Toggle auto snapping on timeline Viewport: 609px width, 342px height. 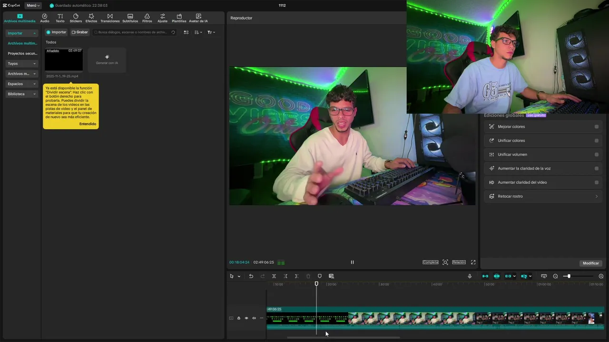pos(497,276)
